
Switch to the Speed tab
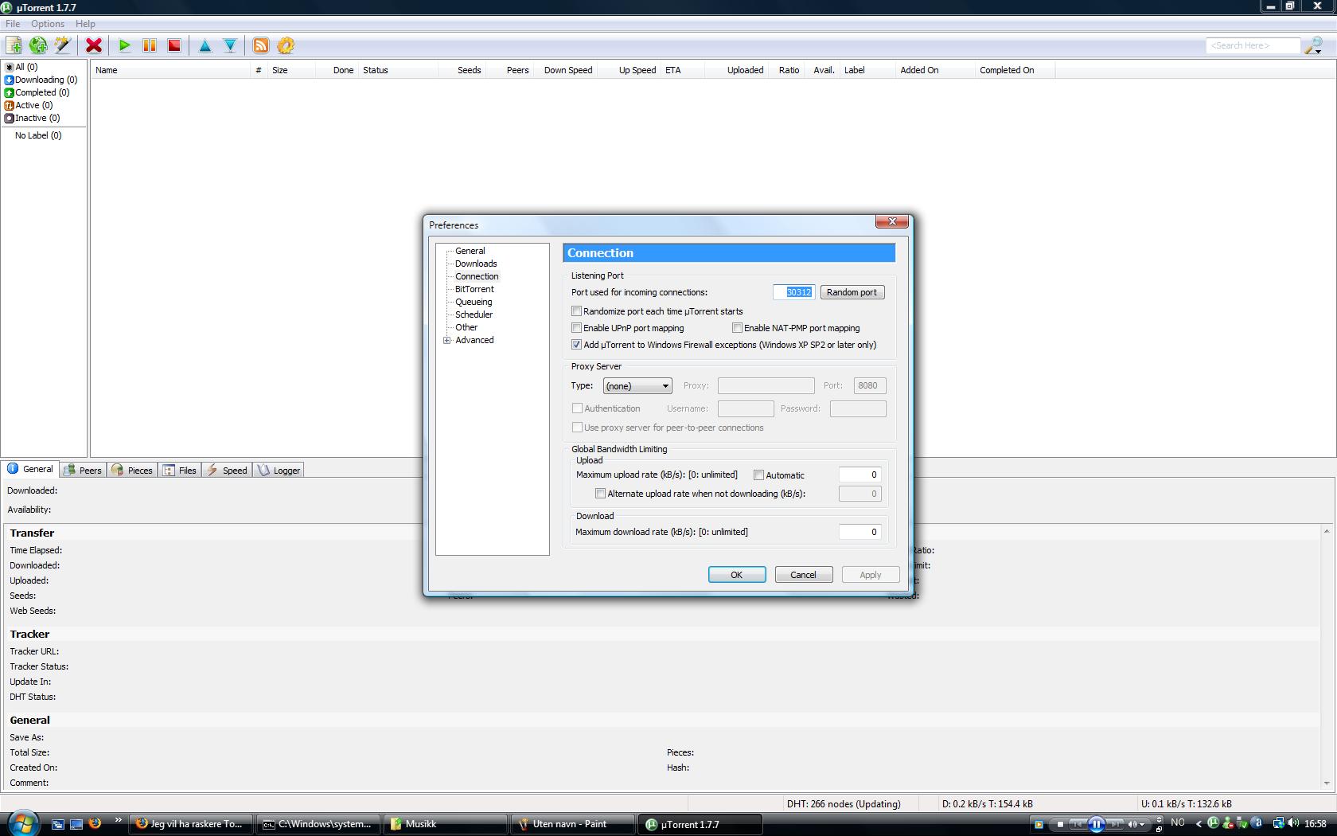[227, 471]
